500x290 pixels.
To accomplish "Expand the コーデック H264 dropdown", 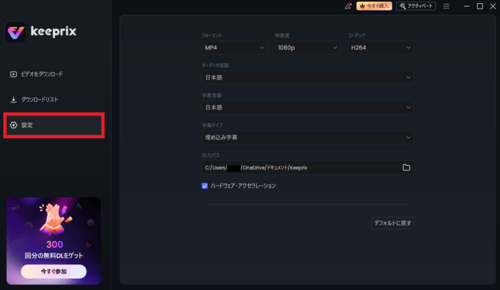I will [380, 47].
